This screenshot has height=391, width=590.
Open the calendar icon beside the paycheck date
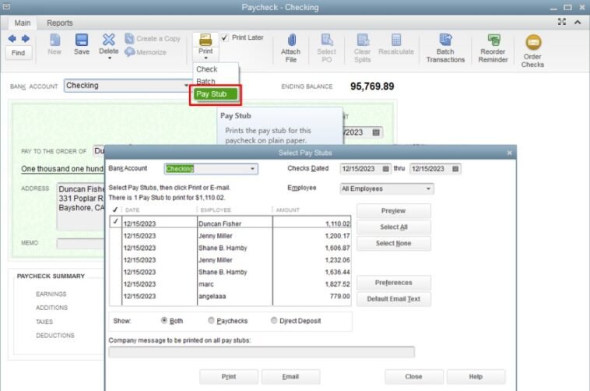point(376,132)
